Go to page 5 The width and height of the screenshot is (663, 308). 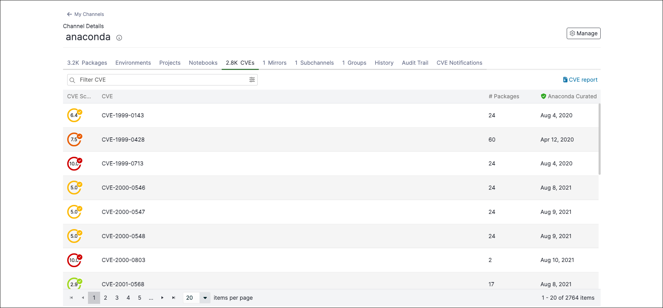(140, 298)
